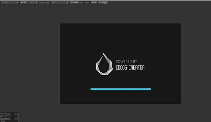Open the Default device resolution dropdown
This screenshot has width=211, height=122.
(9, 3)
